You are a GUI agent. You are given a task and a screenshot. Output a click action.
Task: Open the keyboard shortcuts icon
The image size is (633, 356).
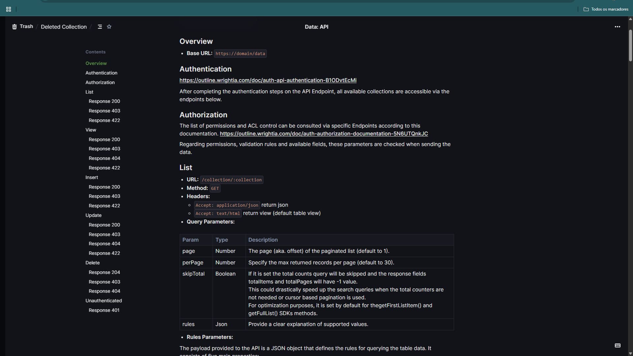click(x=618, y=345)
